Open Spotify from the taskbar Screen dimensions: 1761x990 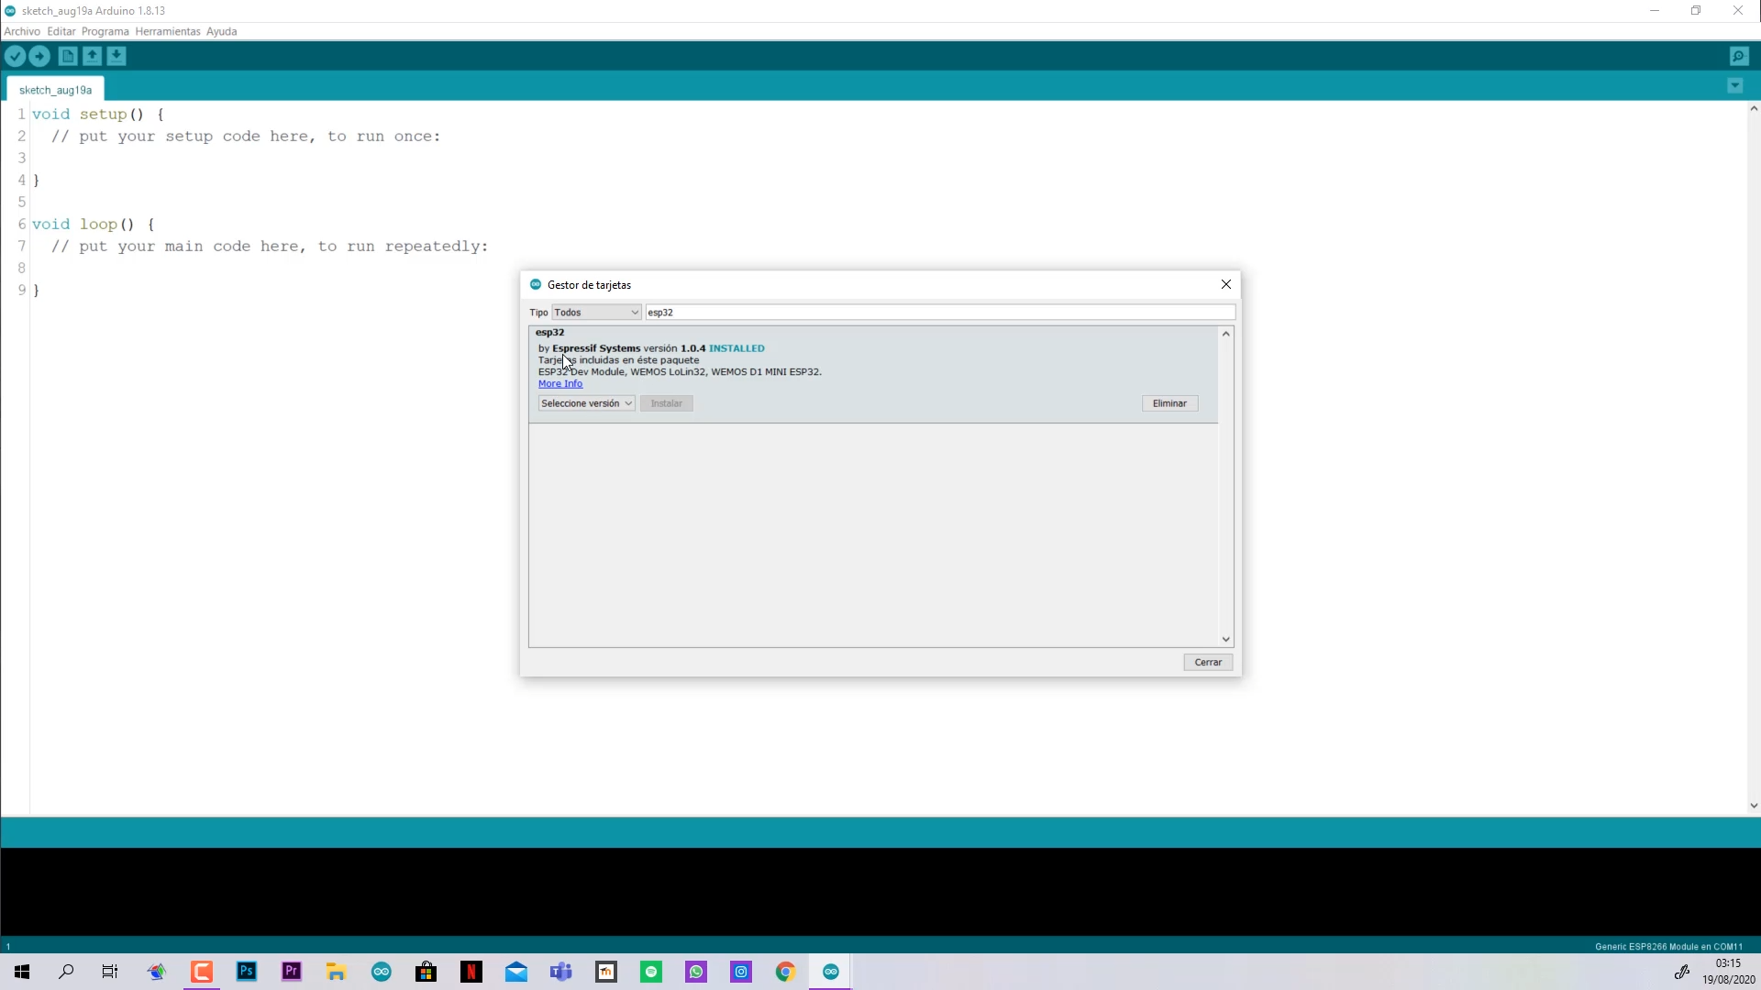click(651, 972)
